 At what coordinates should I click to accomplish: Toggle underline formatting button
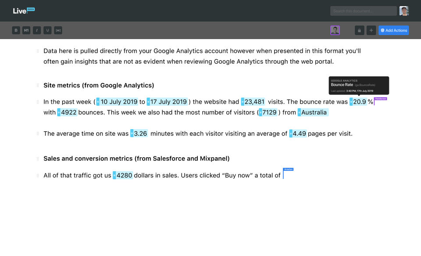(47, 30)
